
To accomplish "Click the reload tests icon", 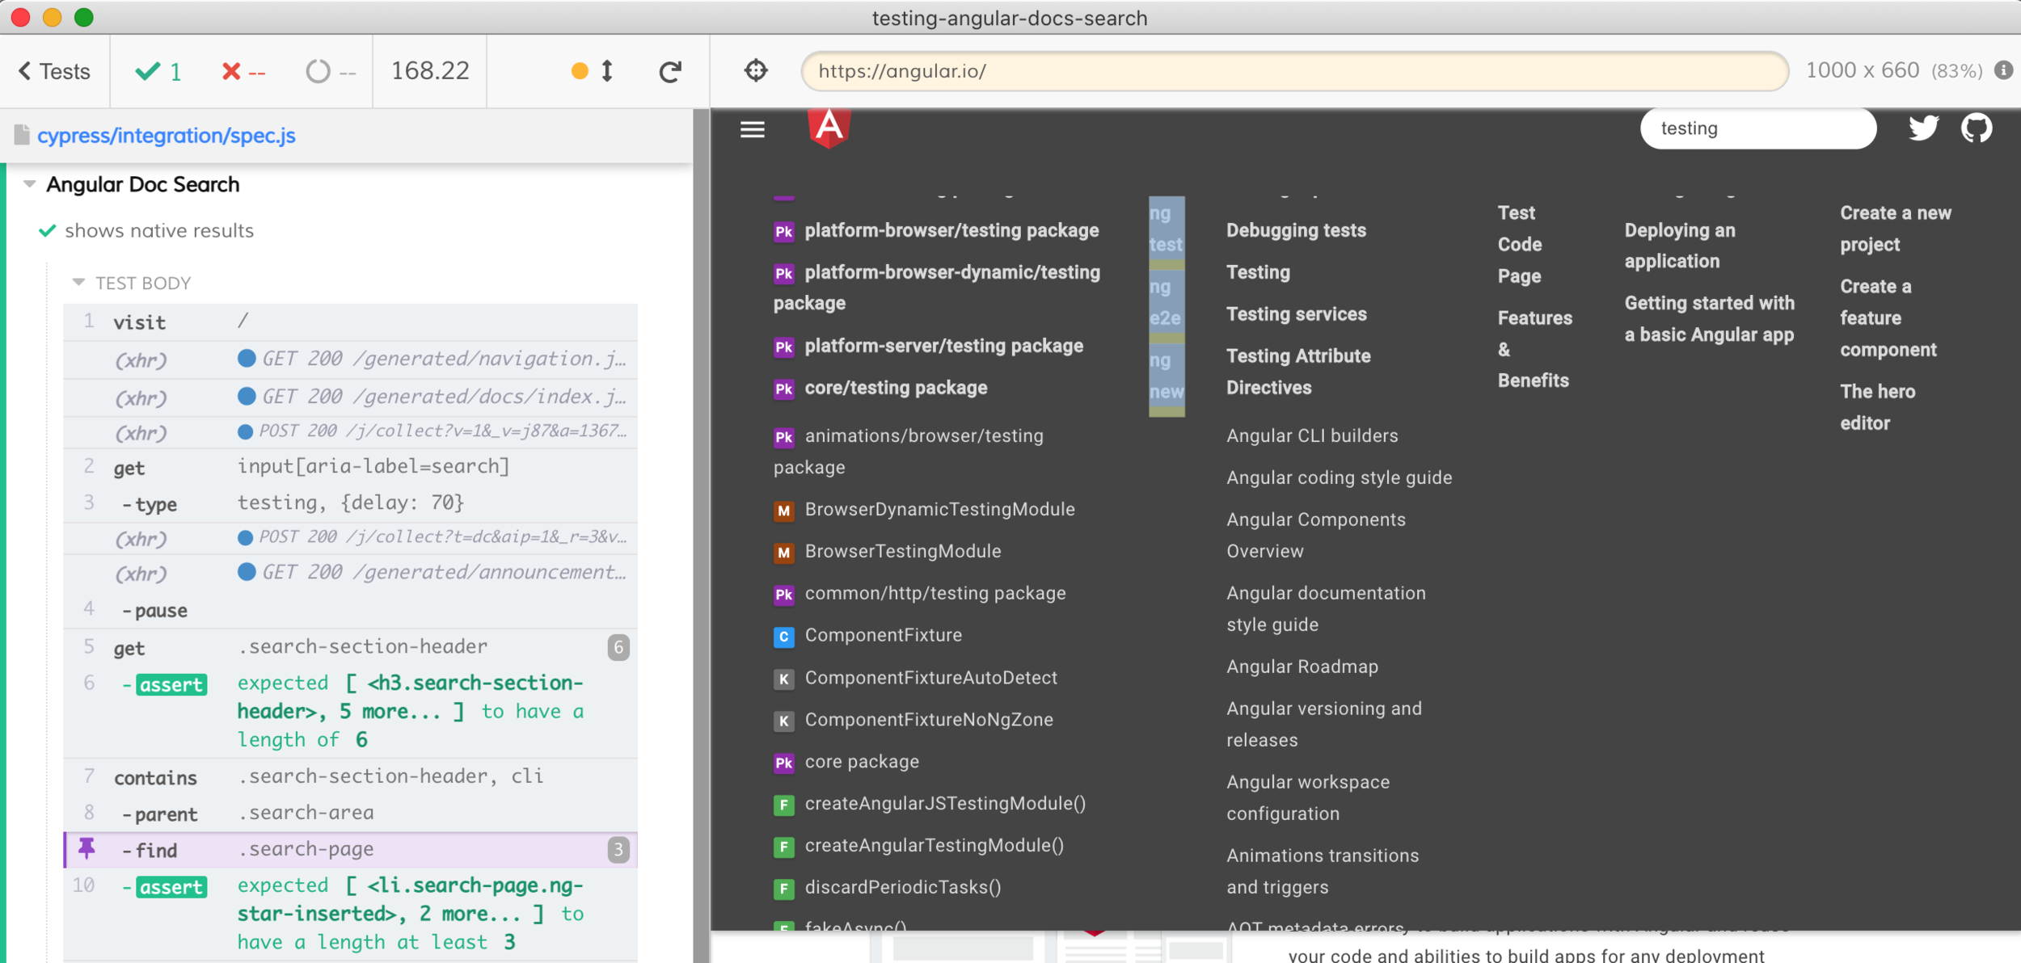I will pyautogui.click(x=669, y=72).
